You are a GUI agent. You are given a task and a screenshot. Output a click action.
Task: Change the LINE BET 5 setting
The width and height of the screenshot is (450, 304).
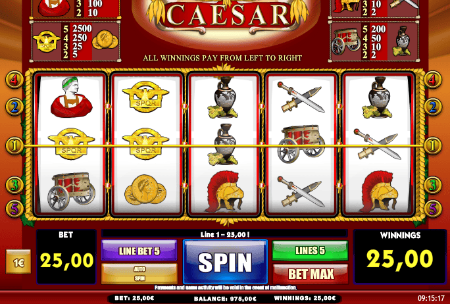coord(139,250)
